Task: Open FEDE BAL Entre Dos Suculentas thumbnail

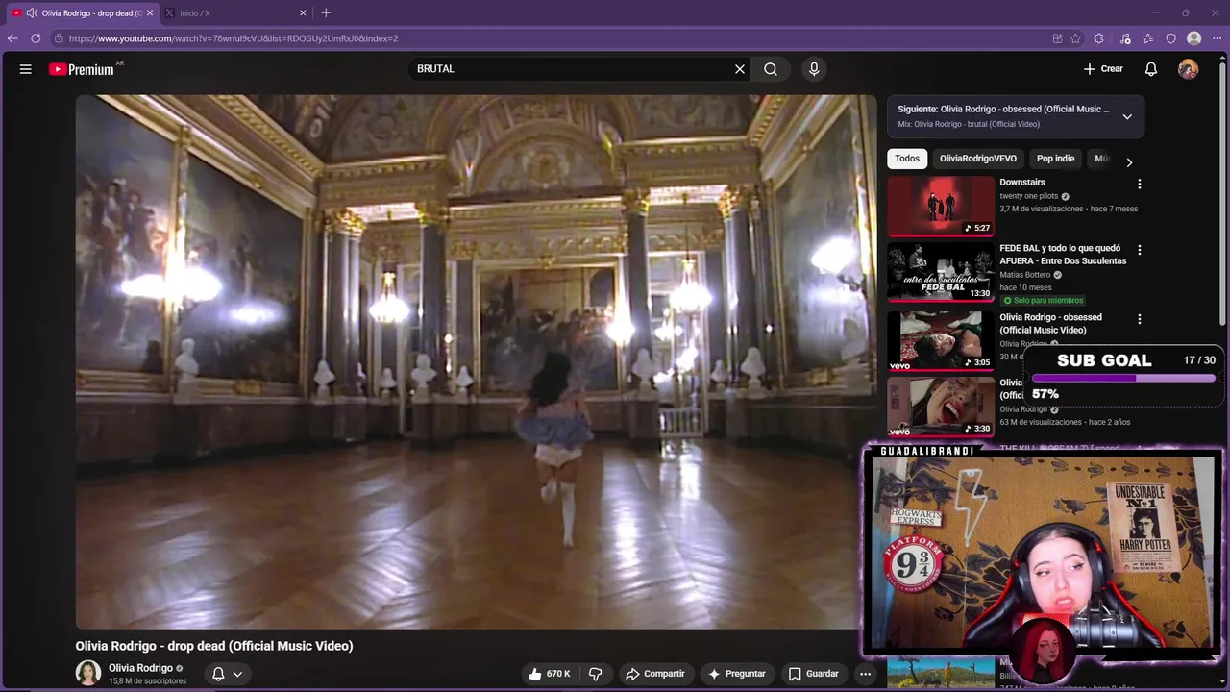Action: coord(941,272)
